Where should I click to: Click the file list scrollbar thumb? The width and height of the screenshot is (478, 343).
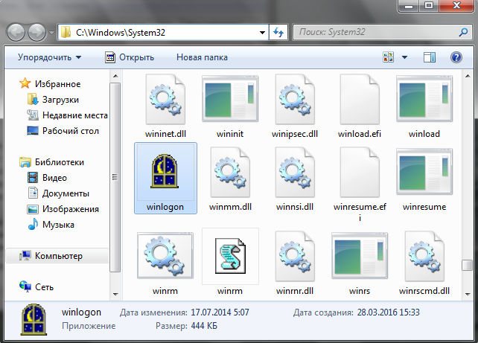468,266
